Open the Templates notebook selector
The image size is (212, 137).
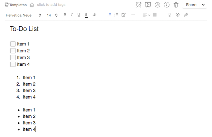(x=16, y=5)
